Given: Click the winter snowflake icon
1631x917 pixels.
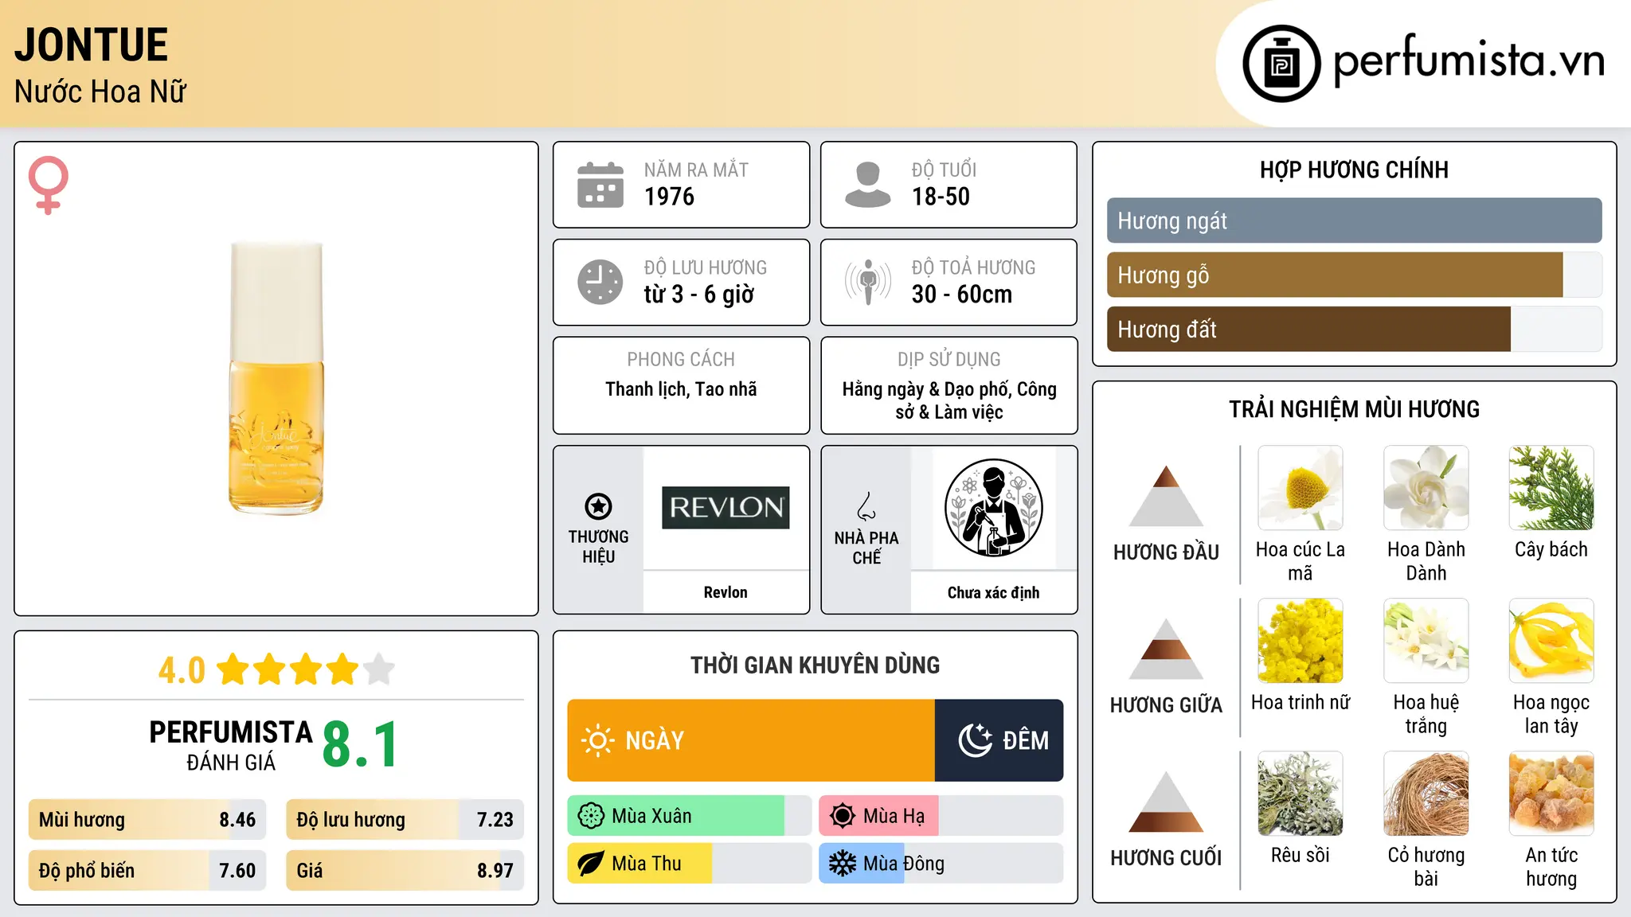Looking at the screenshot, I should click(843, 864).
